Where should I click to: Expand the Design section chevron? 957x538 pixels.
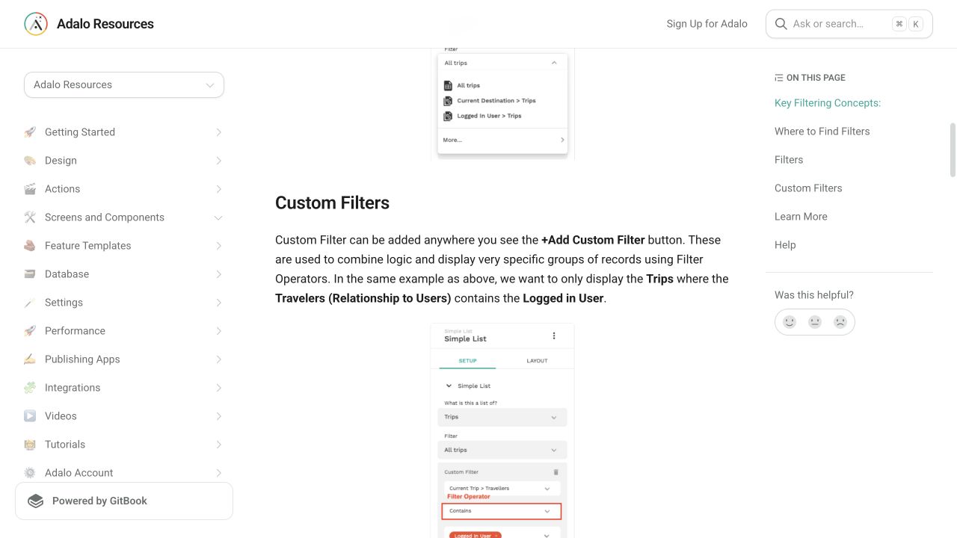(x=218, y=161)
